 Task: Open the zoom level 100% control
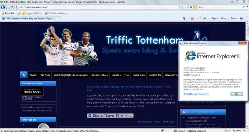(x=239, y=131)
